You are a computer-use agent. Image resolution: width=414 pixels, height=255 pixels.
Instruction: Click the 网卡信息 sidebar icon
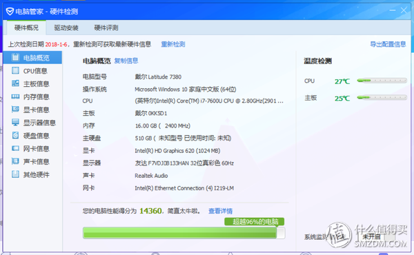(15, 148)
